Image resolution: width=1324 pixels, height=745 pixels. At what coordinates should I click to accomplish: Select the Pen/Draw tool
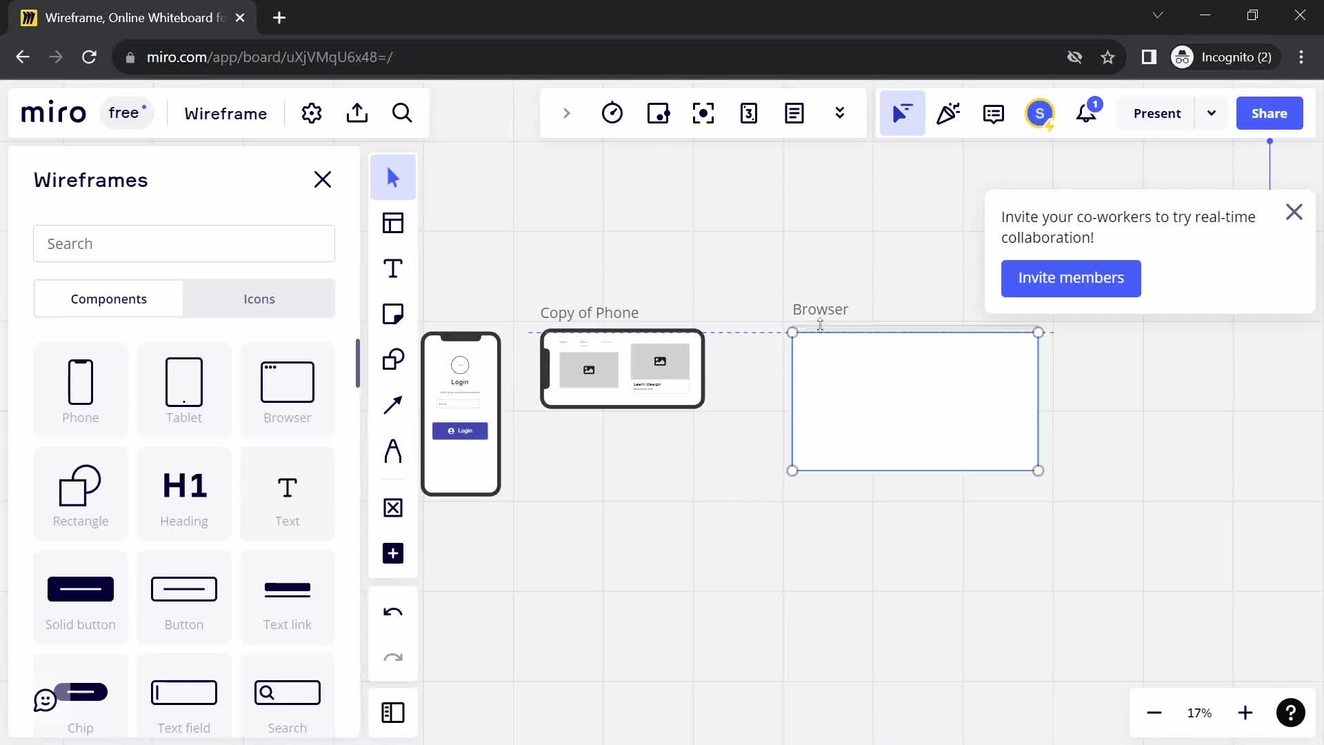(x=393, y=450)
